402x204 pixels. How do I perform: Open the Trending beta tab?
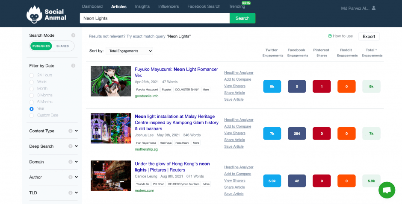(x=237, y=6)
